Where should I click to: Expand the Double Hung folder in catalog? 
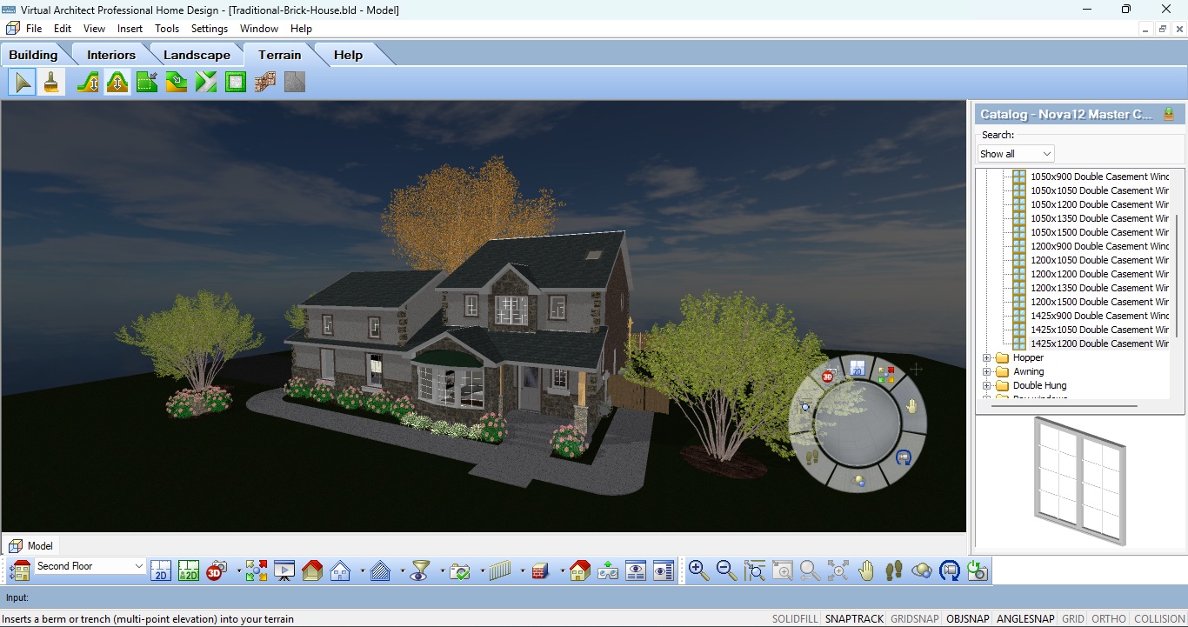pyautogui.click(x=987, y=385)
